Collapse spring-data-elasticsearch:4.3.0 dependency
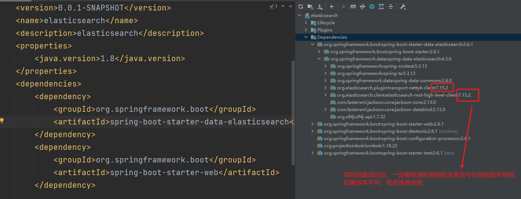Image resolution: width=521 pixels, height=199 pixels. (x=319, y=59)
